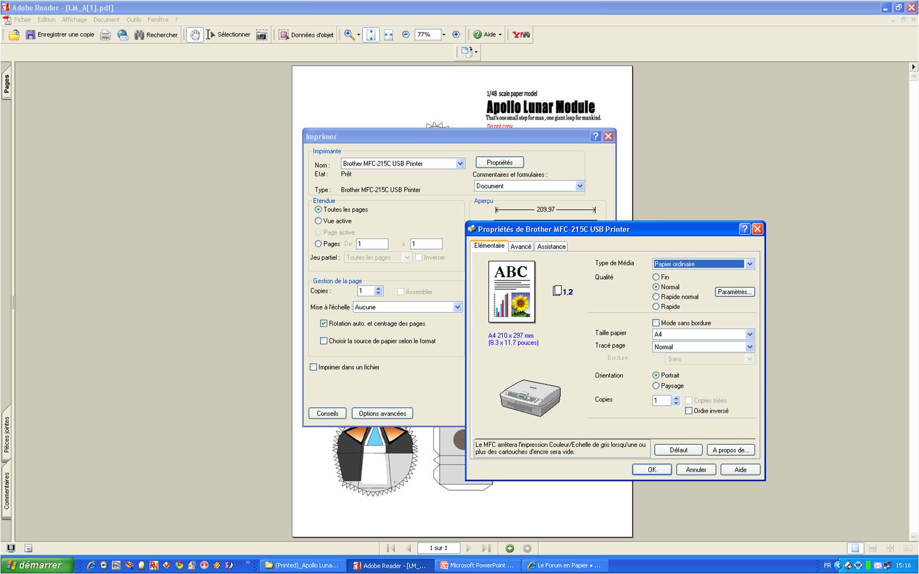Image resolution: width=919 pixels, height=574 pixels.
Task: Click the single page layout icon
Action: [855, 548]
